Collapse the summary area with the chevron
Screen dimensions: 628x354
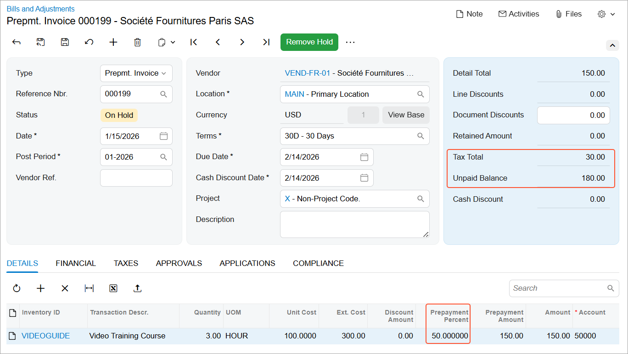(x=612, y=45)
